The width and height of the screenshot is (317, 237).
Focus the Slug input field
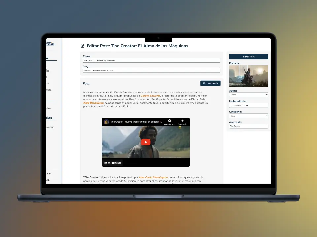151,70
